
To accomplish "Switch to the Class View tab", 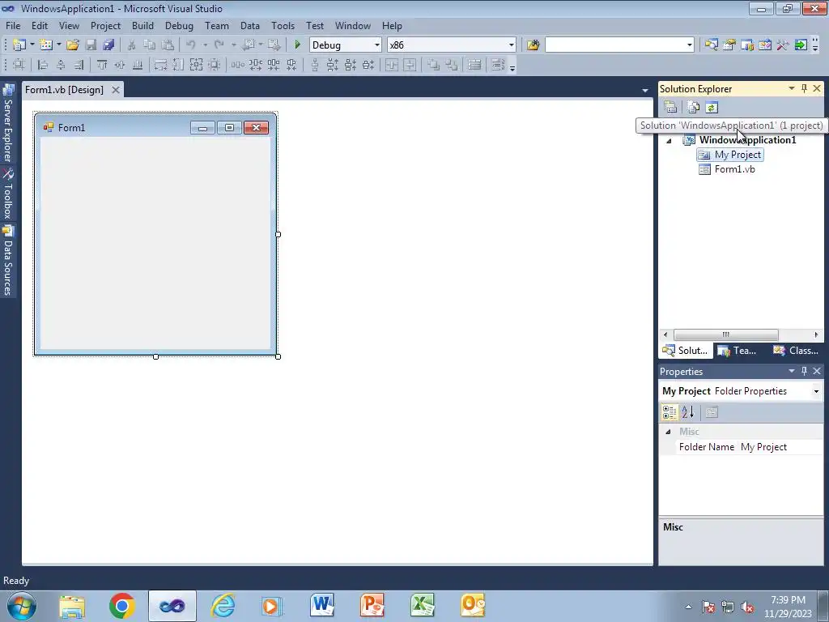I will (796, 351).
